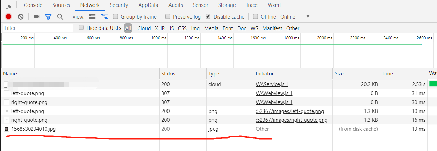Open the Sources tab
This screenshot has height=151, width=437.
click(61, 5)
